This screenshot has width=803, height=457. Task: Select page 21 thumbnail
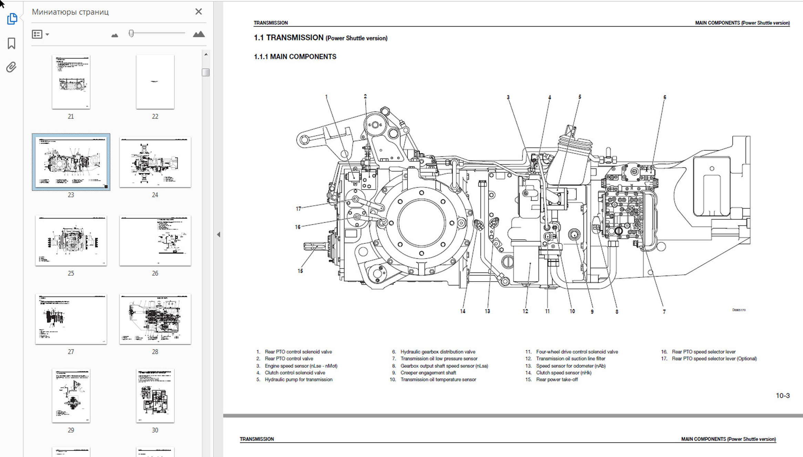click(x=71, y=82)
